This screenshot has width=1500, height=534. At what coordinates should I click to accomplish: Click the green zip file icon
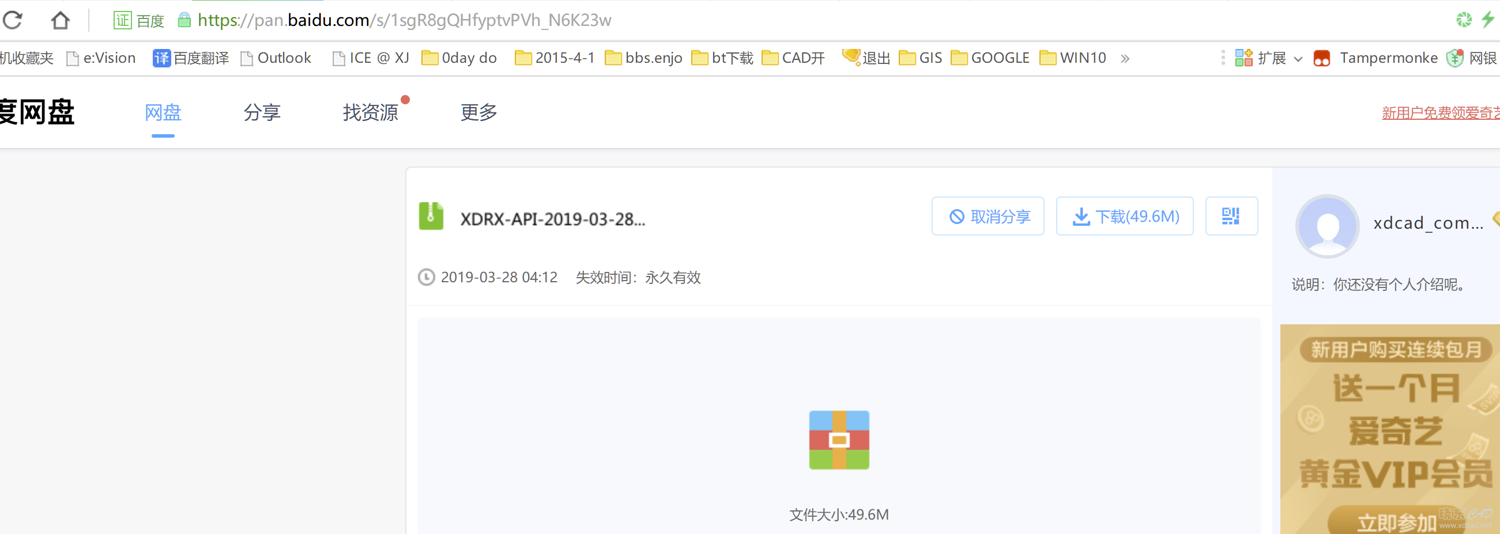click(x=431, y=217)
